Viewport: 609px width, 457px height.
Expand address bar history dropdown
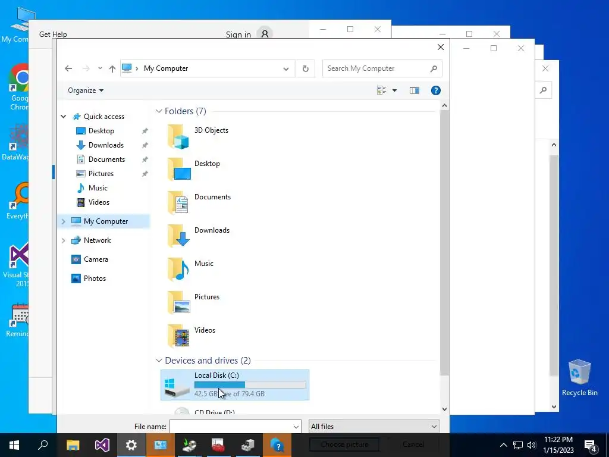click(286, 69)
